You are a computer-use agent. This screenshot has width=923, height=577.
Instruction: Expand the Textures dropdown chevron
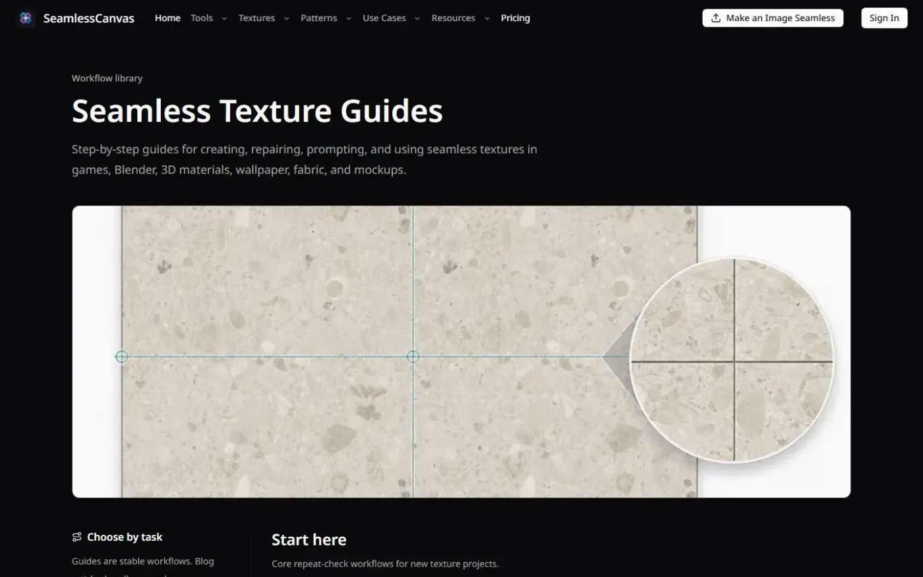(286, 18)
